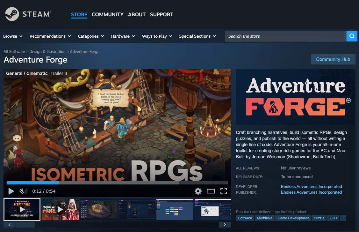The width and height of the screenshot is (359, 232).
Task: Open All Software breadcrumb link
Action: point(14,52)
